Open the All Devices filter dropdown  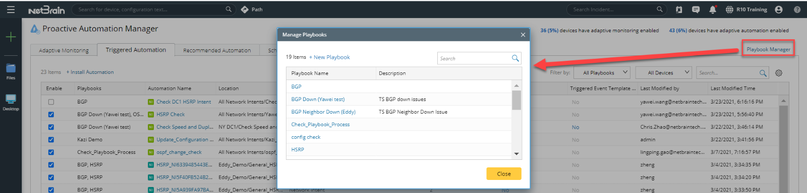pos(663,72)
